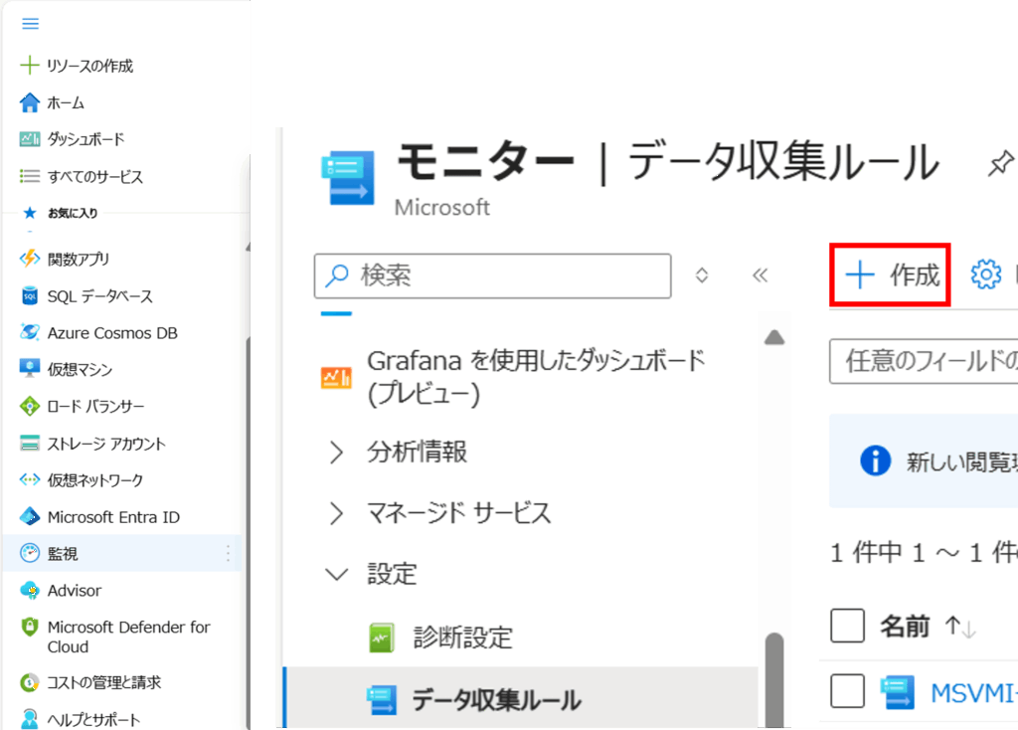Click the リソースの作成 plus icon
1018x730 pixels.
tap(30, 66)
